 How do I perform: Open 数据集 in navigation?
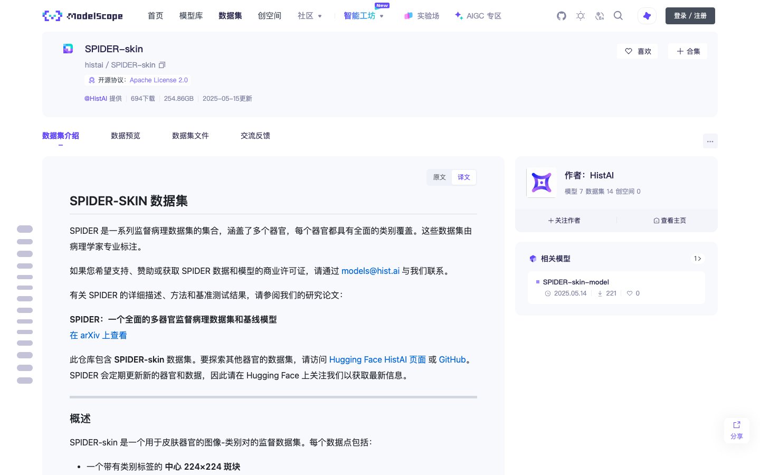click(x=230, y=16)
